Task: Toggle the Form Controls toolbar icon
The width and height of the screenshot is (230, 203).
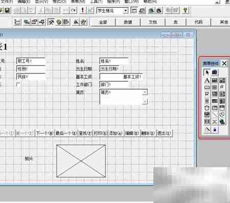Action: [51, 22]
